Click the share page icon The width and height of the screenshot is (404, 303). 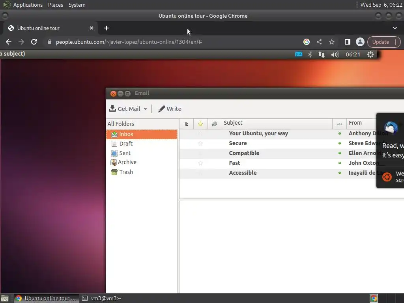click(319, 42)
